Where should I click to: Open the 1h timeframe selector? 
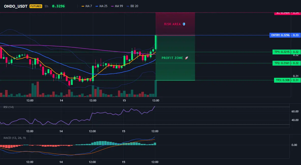[46, 6]
